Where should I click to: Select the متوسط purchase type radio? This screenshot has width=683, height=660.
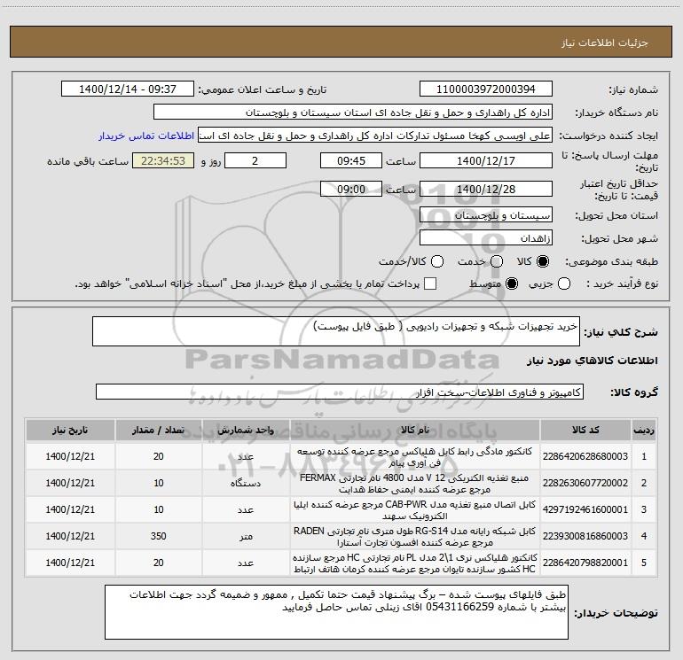click(x=512, y=283)
